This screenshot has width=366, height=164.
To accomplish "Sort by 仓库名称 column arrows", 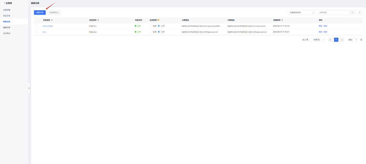I will coord(52,20).
